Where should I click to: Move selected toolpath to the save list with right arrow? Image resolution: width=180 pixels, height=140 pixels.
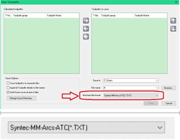point(86,20)
